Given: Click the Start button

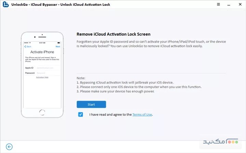Looking at the screenshot, I should pos(91,104).
